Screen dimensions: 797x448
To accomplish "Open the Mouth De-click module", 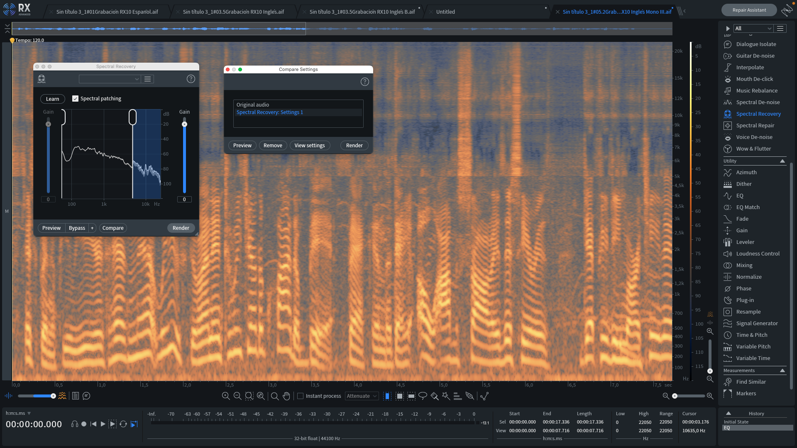I will pos(754,79).
